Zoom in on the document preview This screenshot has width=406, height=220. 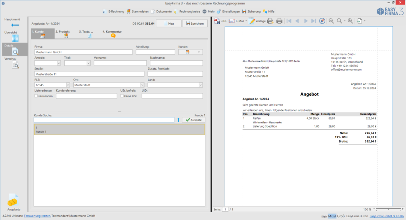(x=350, y=21)
